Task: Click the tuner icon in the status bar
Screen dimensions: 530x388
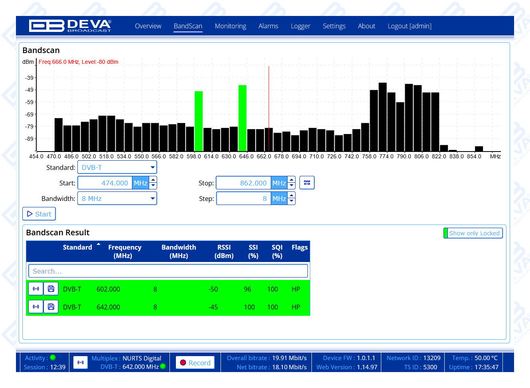Action: coord(81,362)
